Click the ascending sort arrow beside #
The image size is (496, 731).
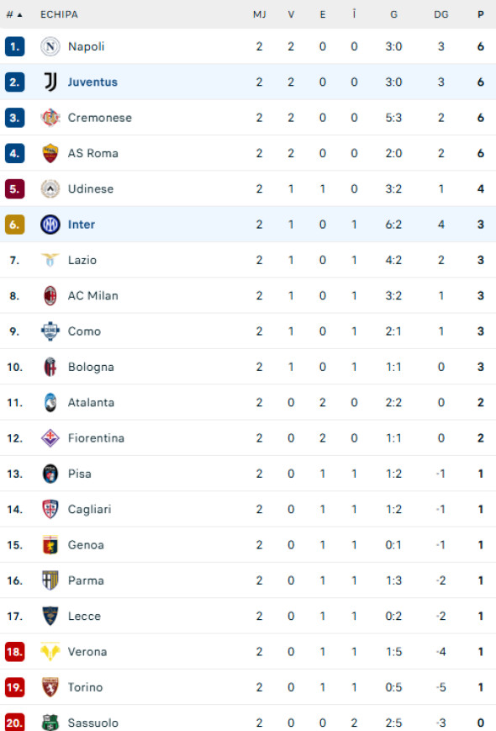coord(20,14)
